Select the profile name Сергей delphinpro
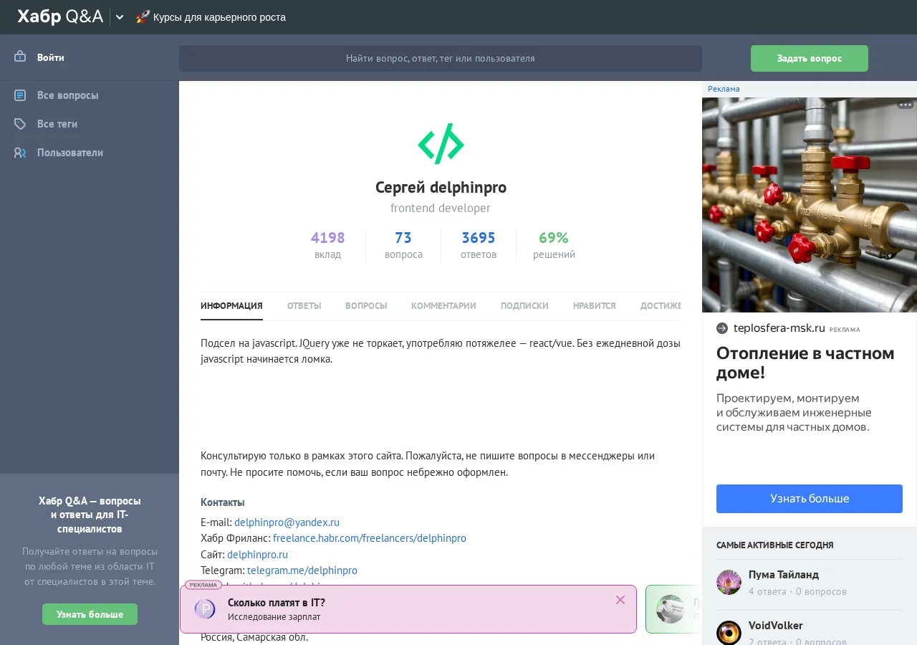The image size is (917, 645). [441, 188]
